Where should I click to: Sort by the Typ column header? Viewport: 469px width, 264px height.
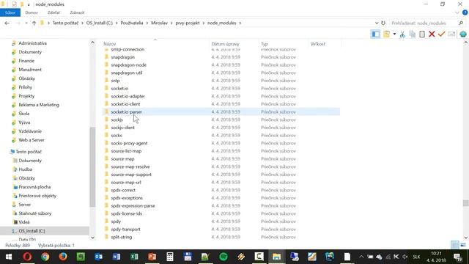(x=265, y=44)
